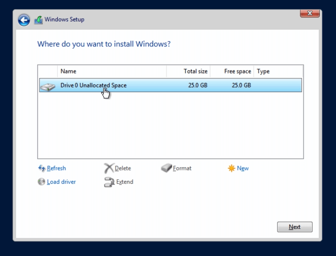Click the Format text link

tap(182, 168)
